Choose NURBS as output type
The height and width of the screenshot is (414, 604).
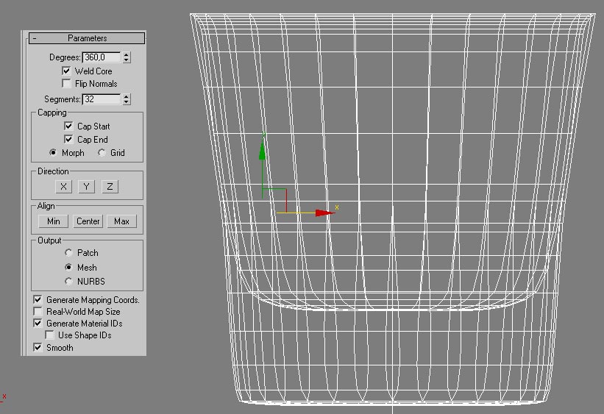coord(69,281)
